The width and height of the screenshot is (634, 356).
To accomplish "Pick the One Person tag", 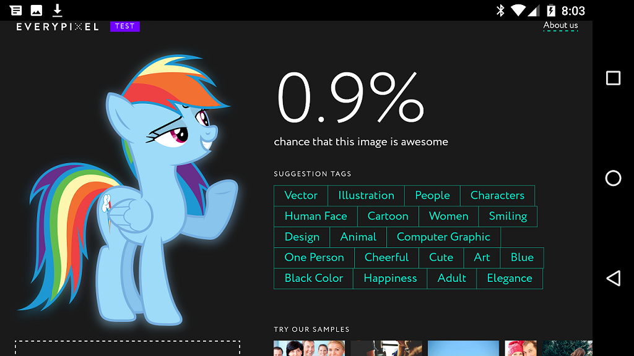I will tap(314, 258).
